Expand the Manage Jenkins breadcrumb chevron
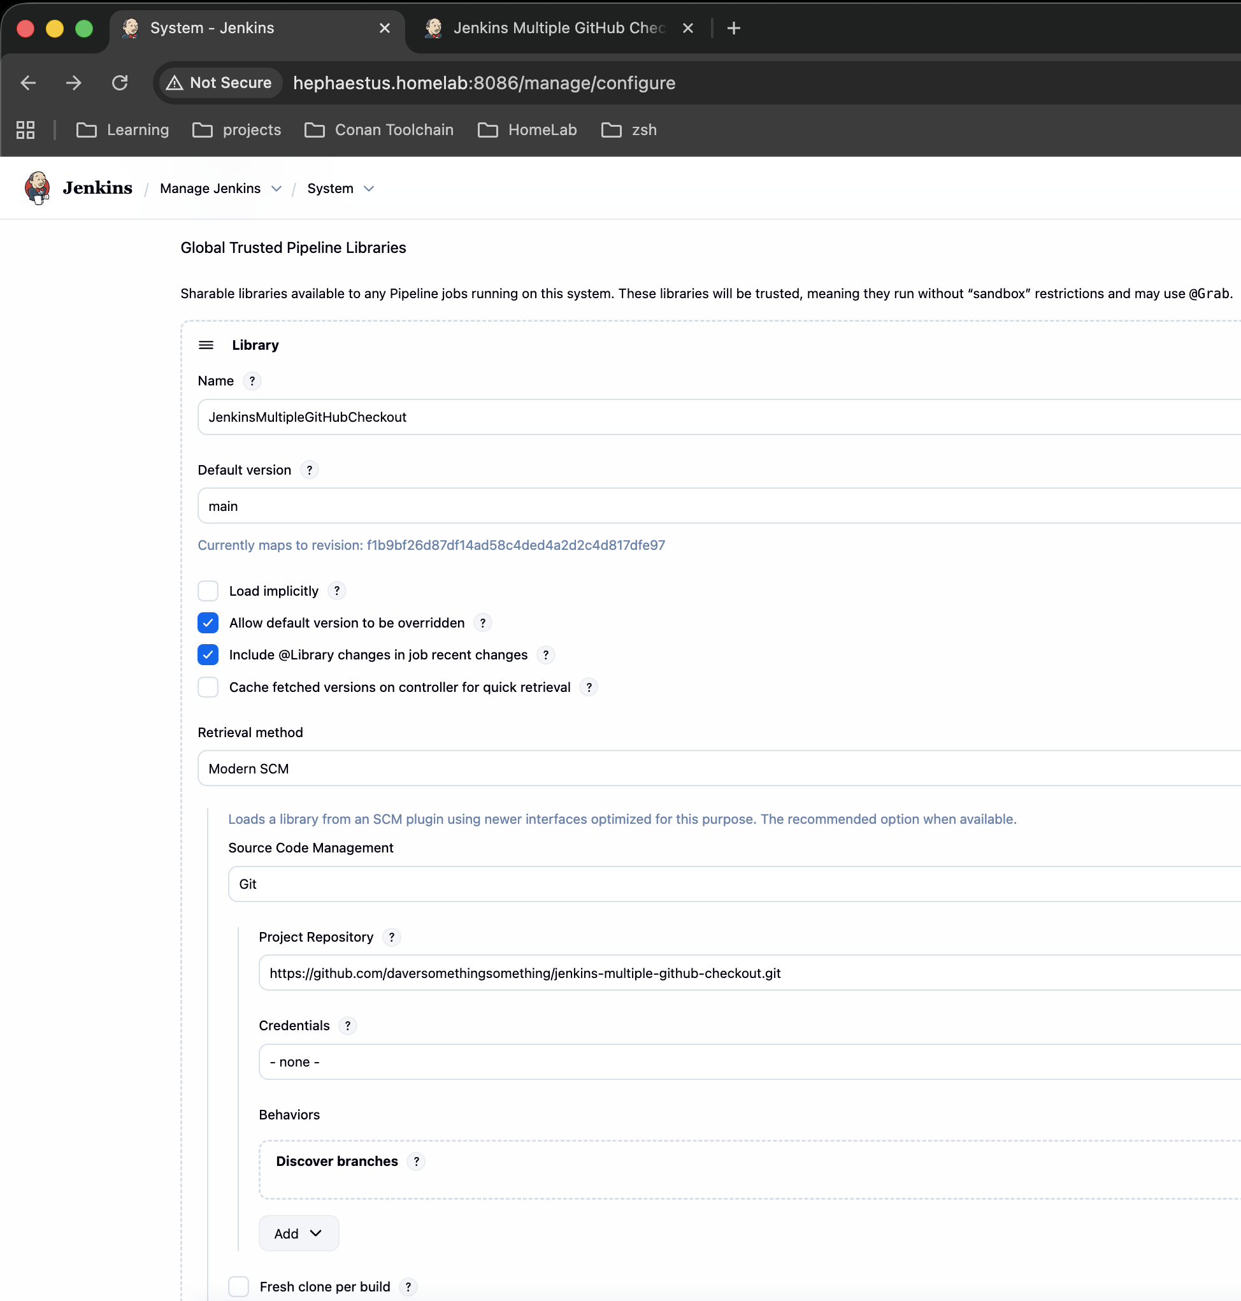The width and height of the screenshot is (1241, 1301). [x=276, y=189]
